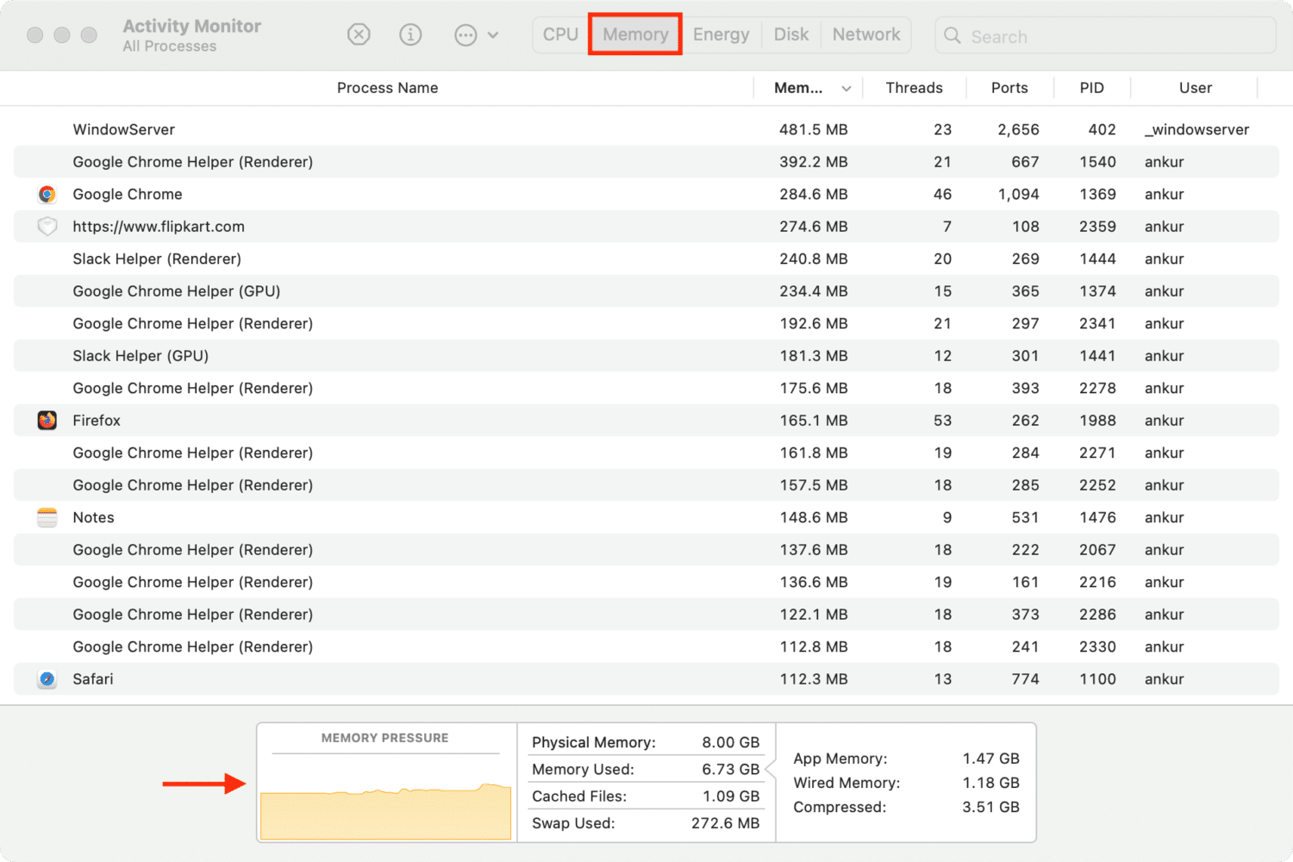Click the Notes app icon

click(x=47, y=517)
